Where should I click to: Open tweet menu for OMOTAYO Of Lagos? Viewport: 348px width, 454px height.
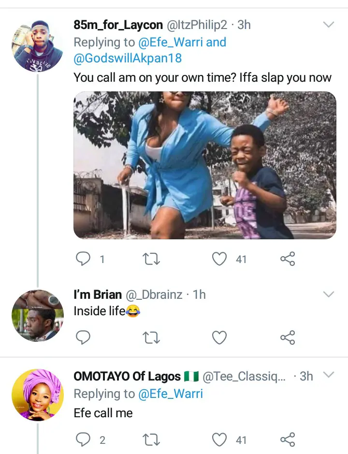pyautogui.click(x=329, y=376)
